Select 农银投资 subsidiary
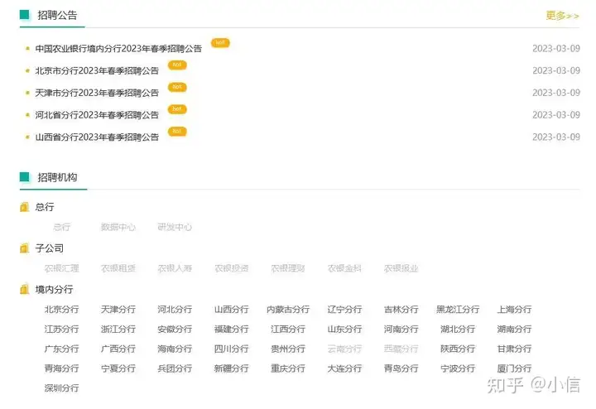 [x=232, y=268]
